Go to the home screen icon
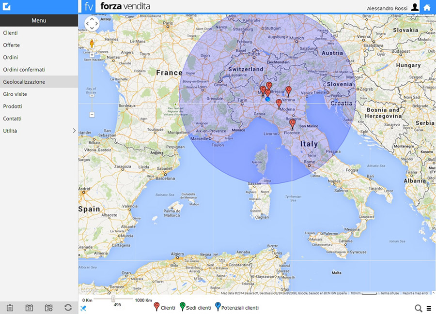This screenshot has width=436, height=314. [427, 7]
